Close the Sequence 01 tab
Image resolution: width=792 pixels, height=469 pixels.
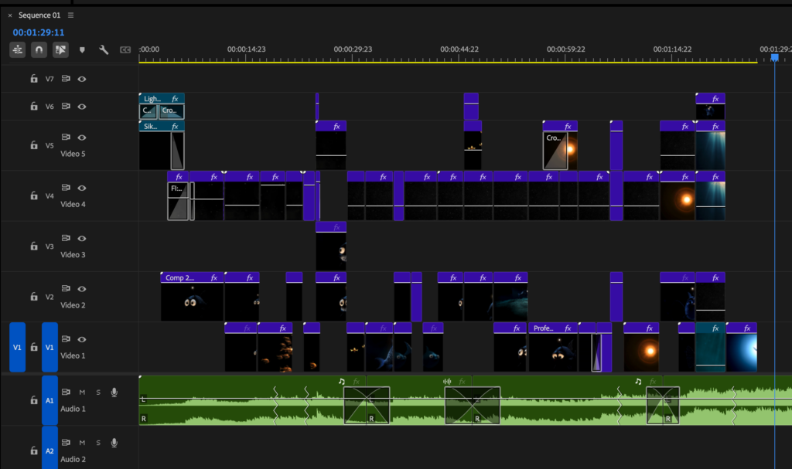(10, 15)
